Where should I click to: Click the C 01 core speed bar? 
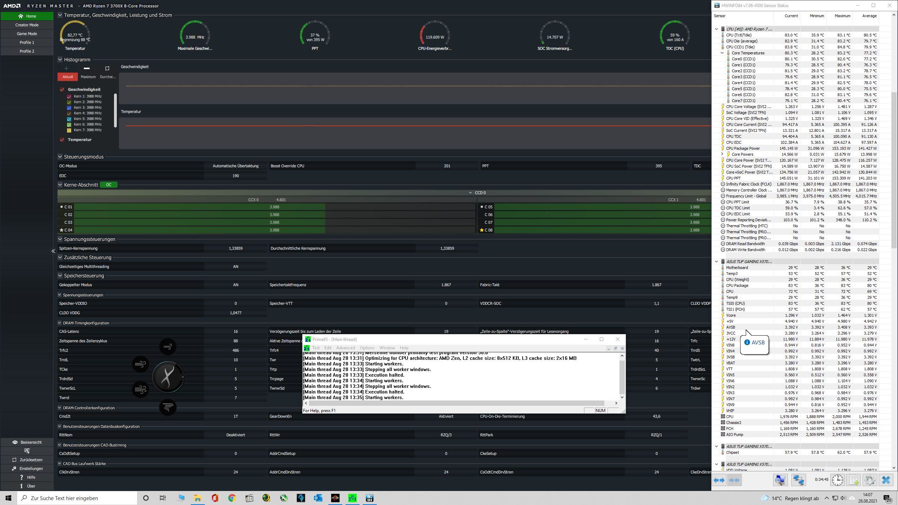tap(274, 207)
